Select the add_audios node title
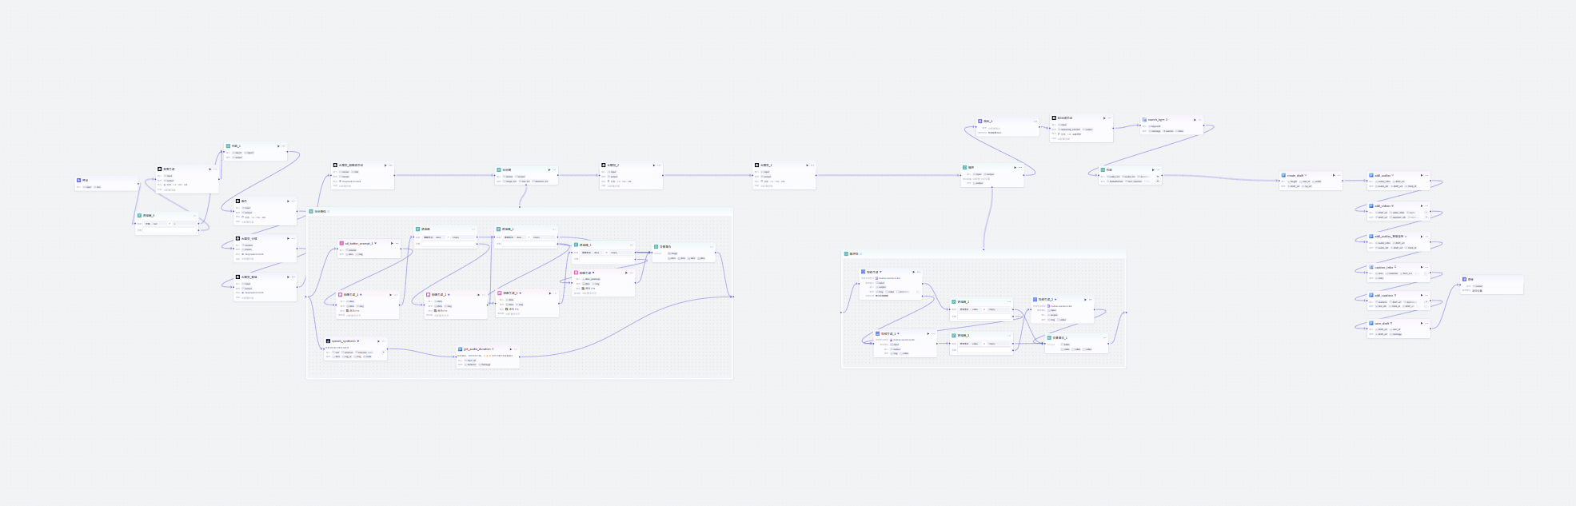The height and width of the screenshot is (506, 1576). point(1383,175)
